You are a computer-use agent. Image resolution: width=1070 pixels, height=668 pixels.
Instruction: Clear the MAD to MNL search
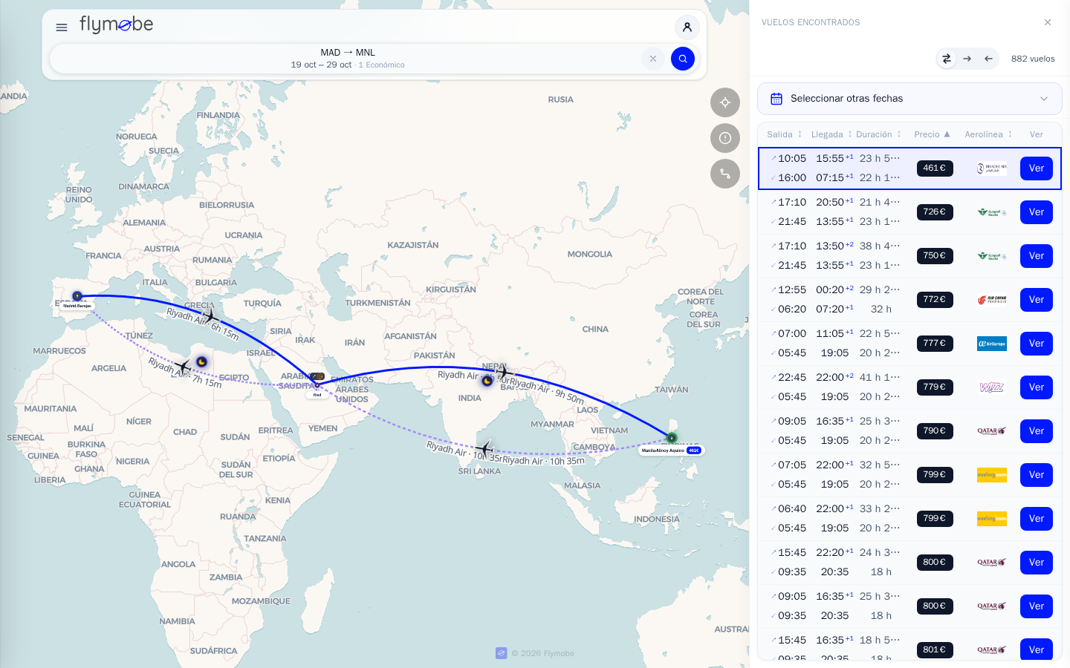pyautogui.click(x=653, y=59)
